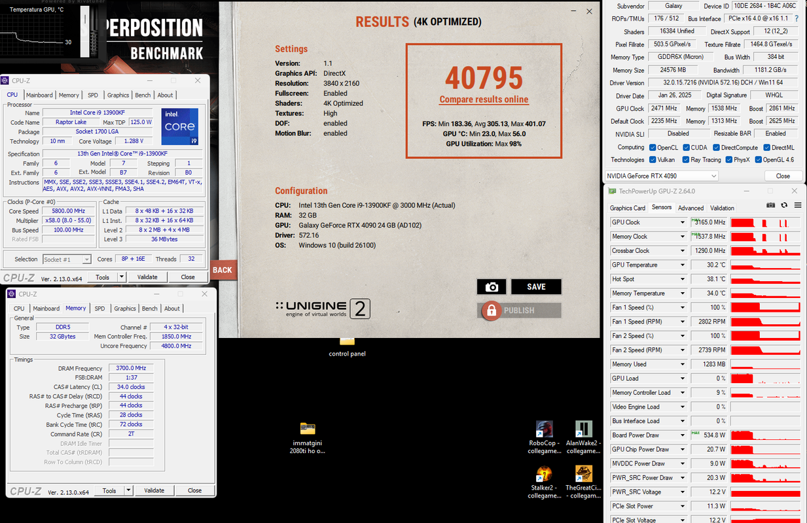Select RoboCop desktop shortcut
The height and width of the screenshot is (523, 807).
pos(544,437)
